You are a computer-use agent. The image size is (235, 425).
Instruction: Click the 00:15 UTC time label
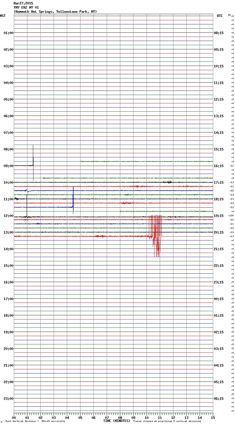point(219,299)
